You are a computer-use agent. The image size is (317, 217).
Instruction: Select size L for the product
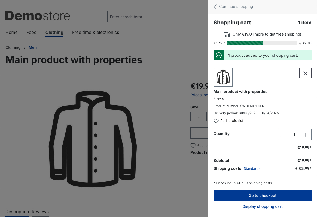tap(198, 116)
